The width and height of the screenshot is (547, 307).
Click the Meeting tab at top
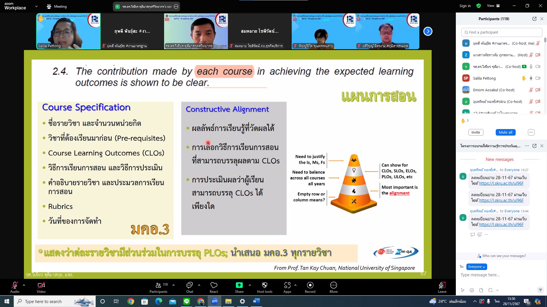click(57, 6)
